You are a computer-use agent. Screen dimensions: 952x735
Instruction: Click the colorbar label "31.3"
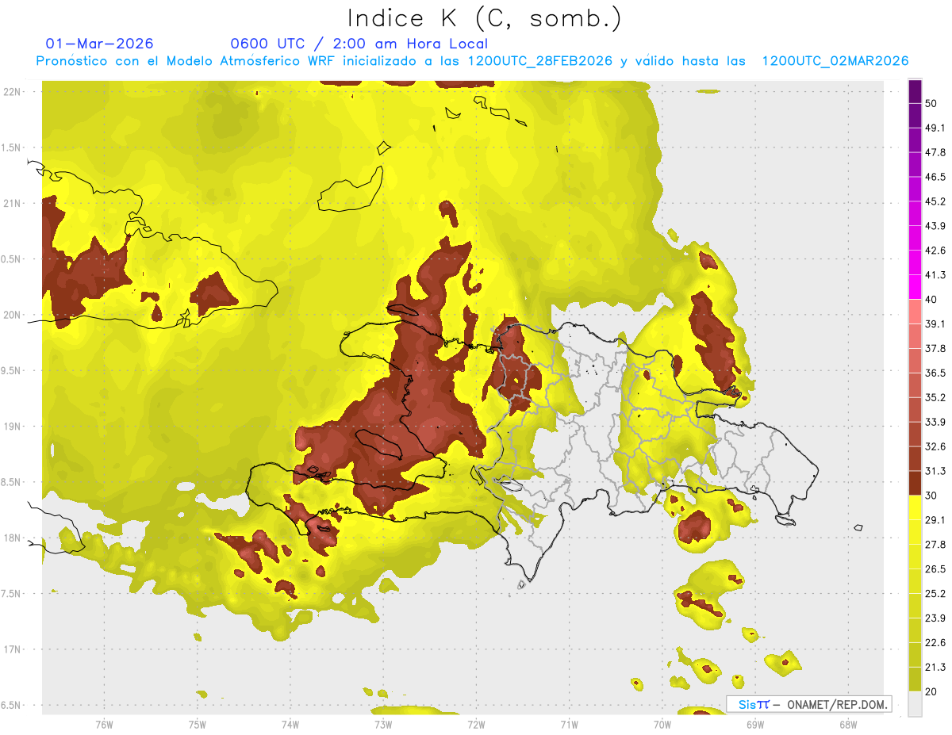click(935, 471)
